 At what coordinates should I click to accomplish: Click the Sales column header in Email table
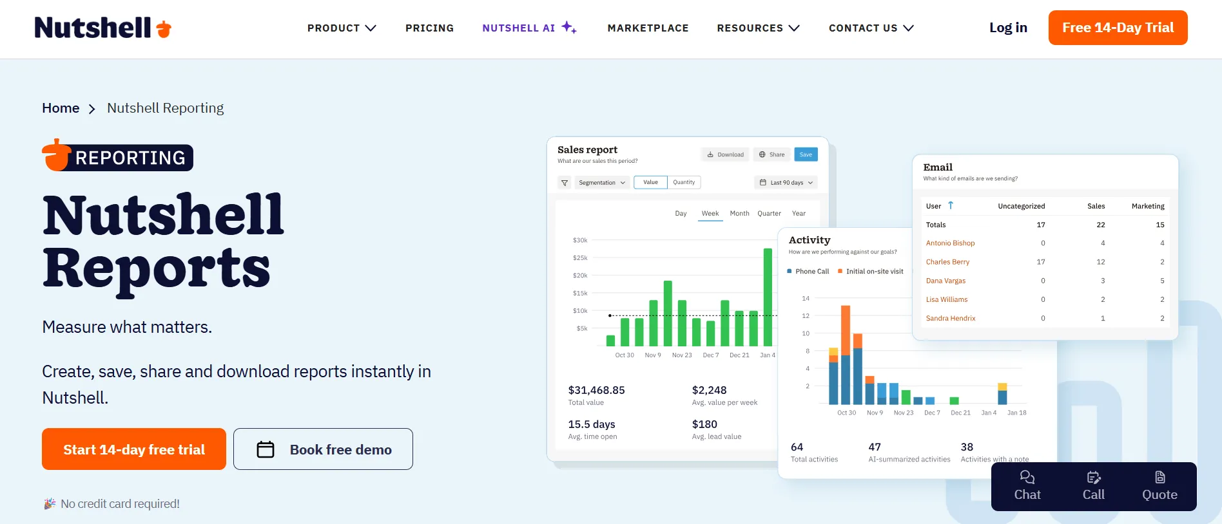tap(1096, 206)
